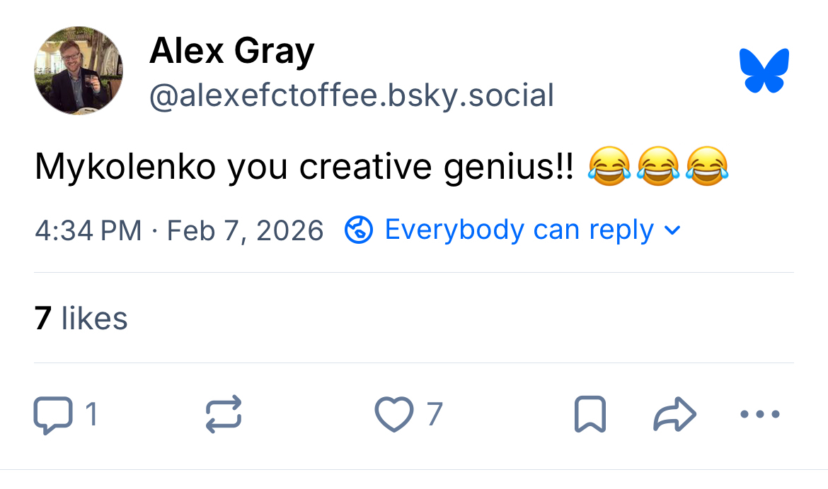The image size is (828, 489).
Task: Click the Mykolenko you creative genius text
Action: click(x=304, y=167)
